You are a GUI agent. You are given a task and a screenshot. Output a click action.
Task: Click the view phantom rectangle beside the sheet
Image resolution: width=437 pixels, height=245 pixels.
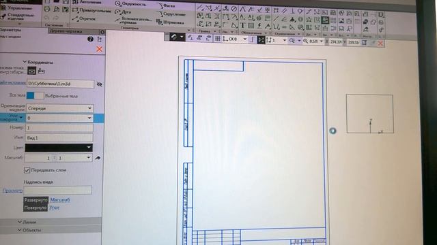pyautogui.click(x=370, y=114)
